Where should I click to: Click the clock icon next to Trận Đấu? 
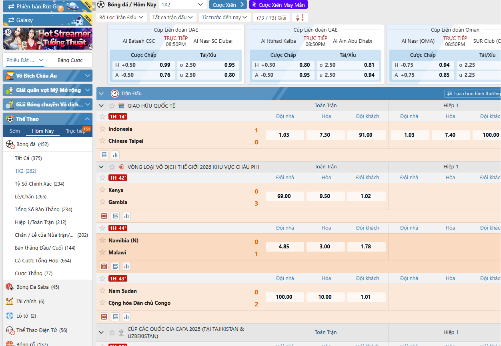[x=115, y=94]
